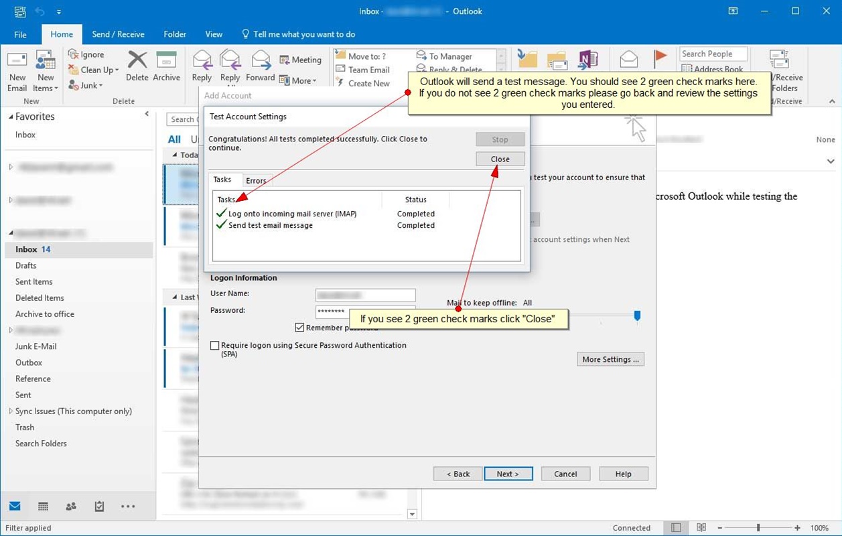
Task: Click the Mail icon in navigation bar
Action: (x=15, y=507)
